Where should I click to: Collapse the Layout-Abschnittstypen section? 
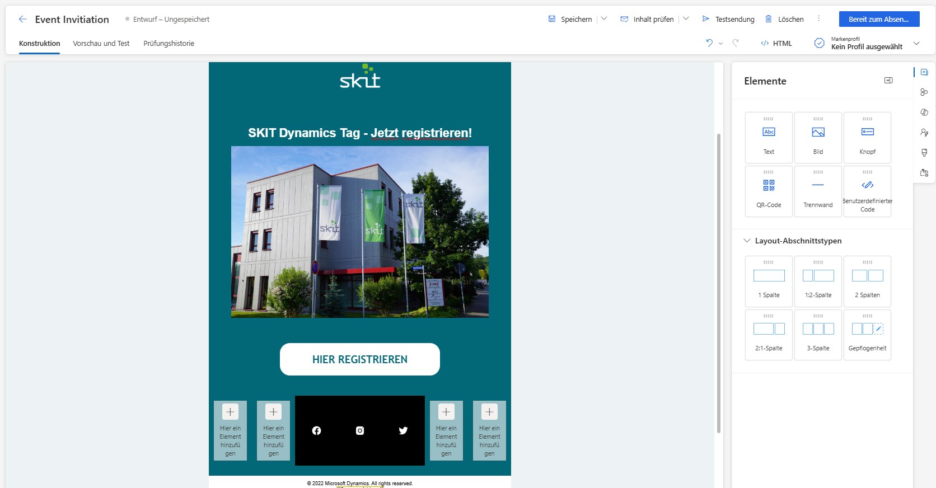pyautogui.click(x=747, y=241)
